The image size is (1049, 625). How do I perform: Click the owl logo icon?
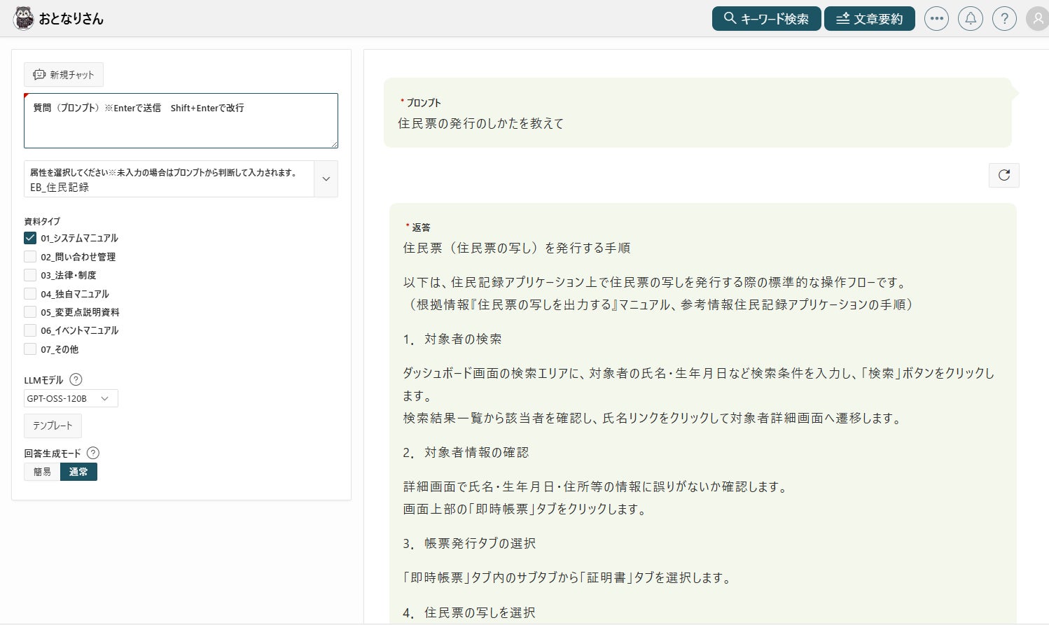(x=24, y=18)
